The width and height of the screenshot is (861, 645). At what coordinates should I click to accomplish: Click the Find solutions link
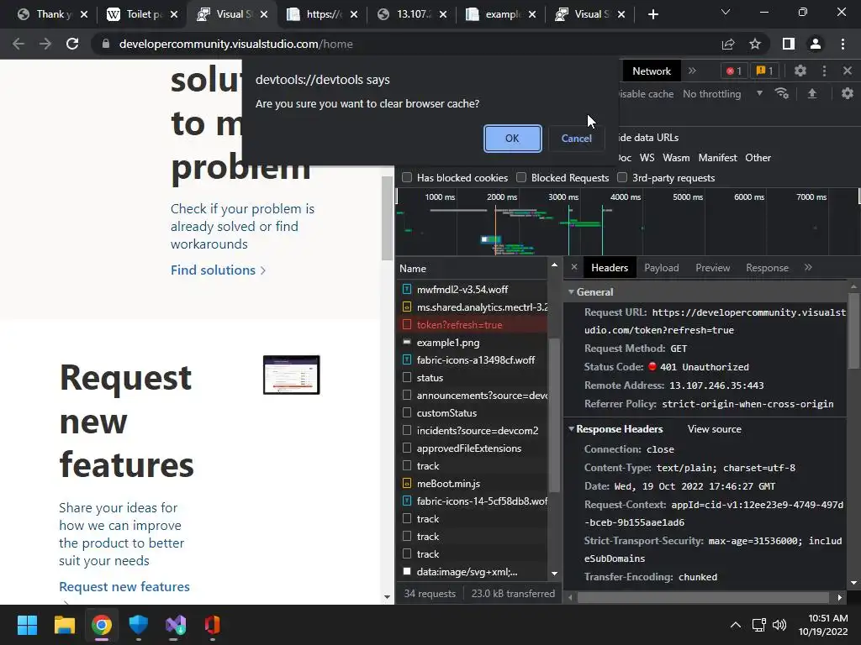218,270
